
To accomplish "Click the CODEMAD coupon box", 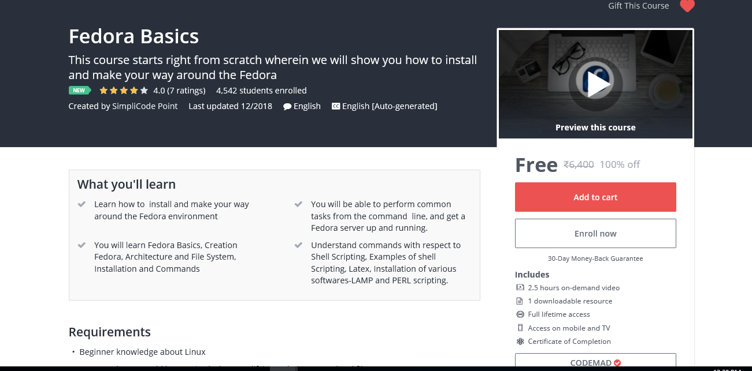I will coord(595,362).
